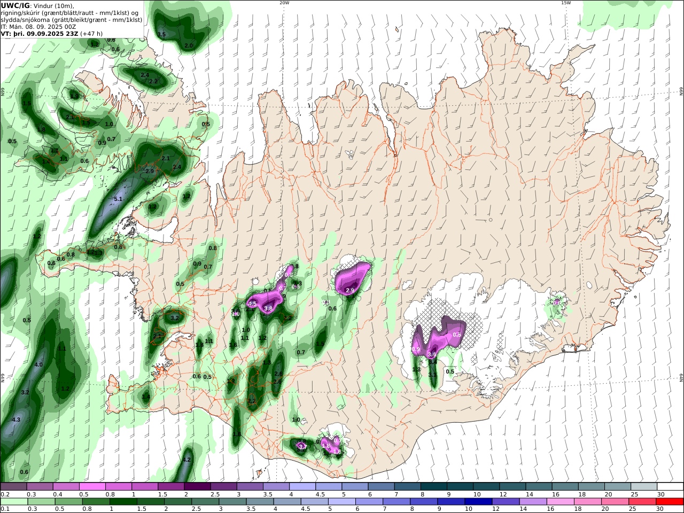
Task: Click the darkest purple snow legend swatch
Action: click(x=197, y=487)
